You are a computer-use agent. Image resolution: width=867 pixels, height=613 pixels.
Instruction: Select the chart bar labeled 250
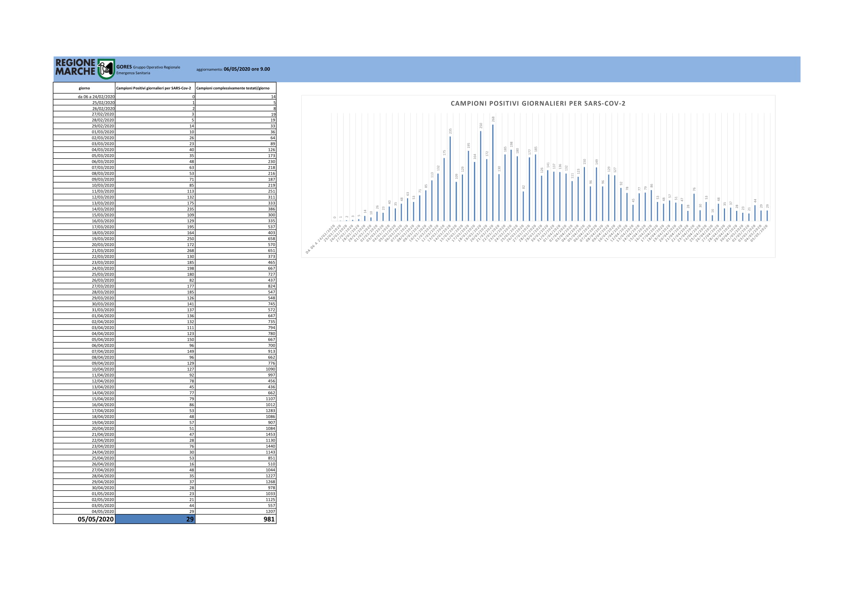481,176
